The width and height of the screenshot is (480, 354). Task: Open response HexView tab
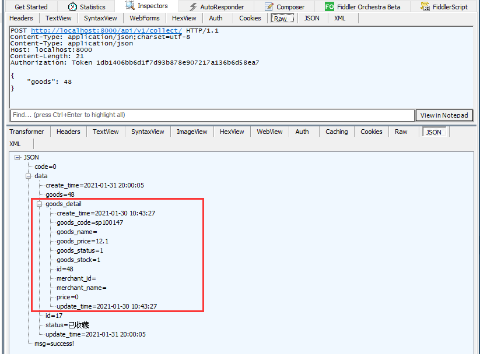[x=232, y=132]
